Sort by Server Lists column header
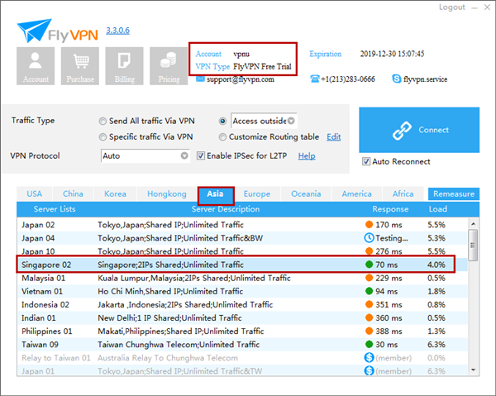This screenshot has width=496, height=396. (55, 209)
